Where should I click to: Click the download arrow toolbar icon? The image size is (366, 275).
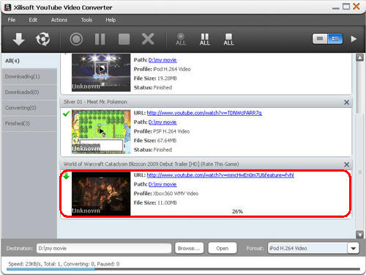[x=18, y=39]
